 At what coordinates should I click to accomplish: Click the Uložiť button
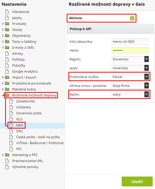tap(137, 181)
